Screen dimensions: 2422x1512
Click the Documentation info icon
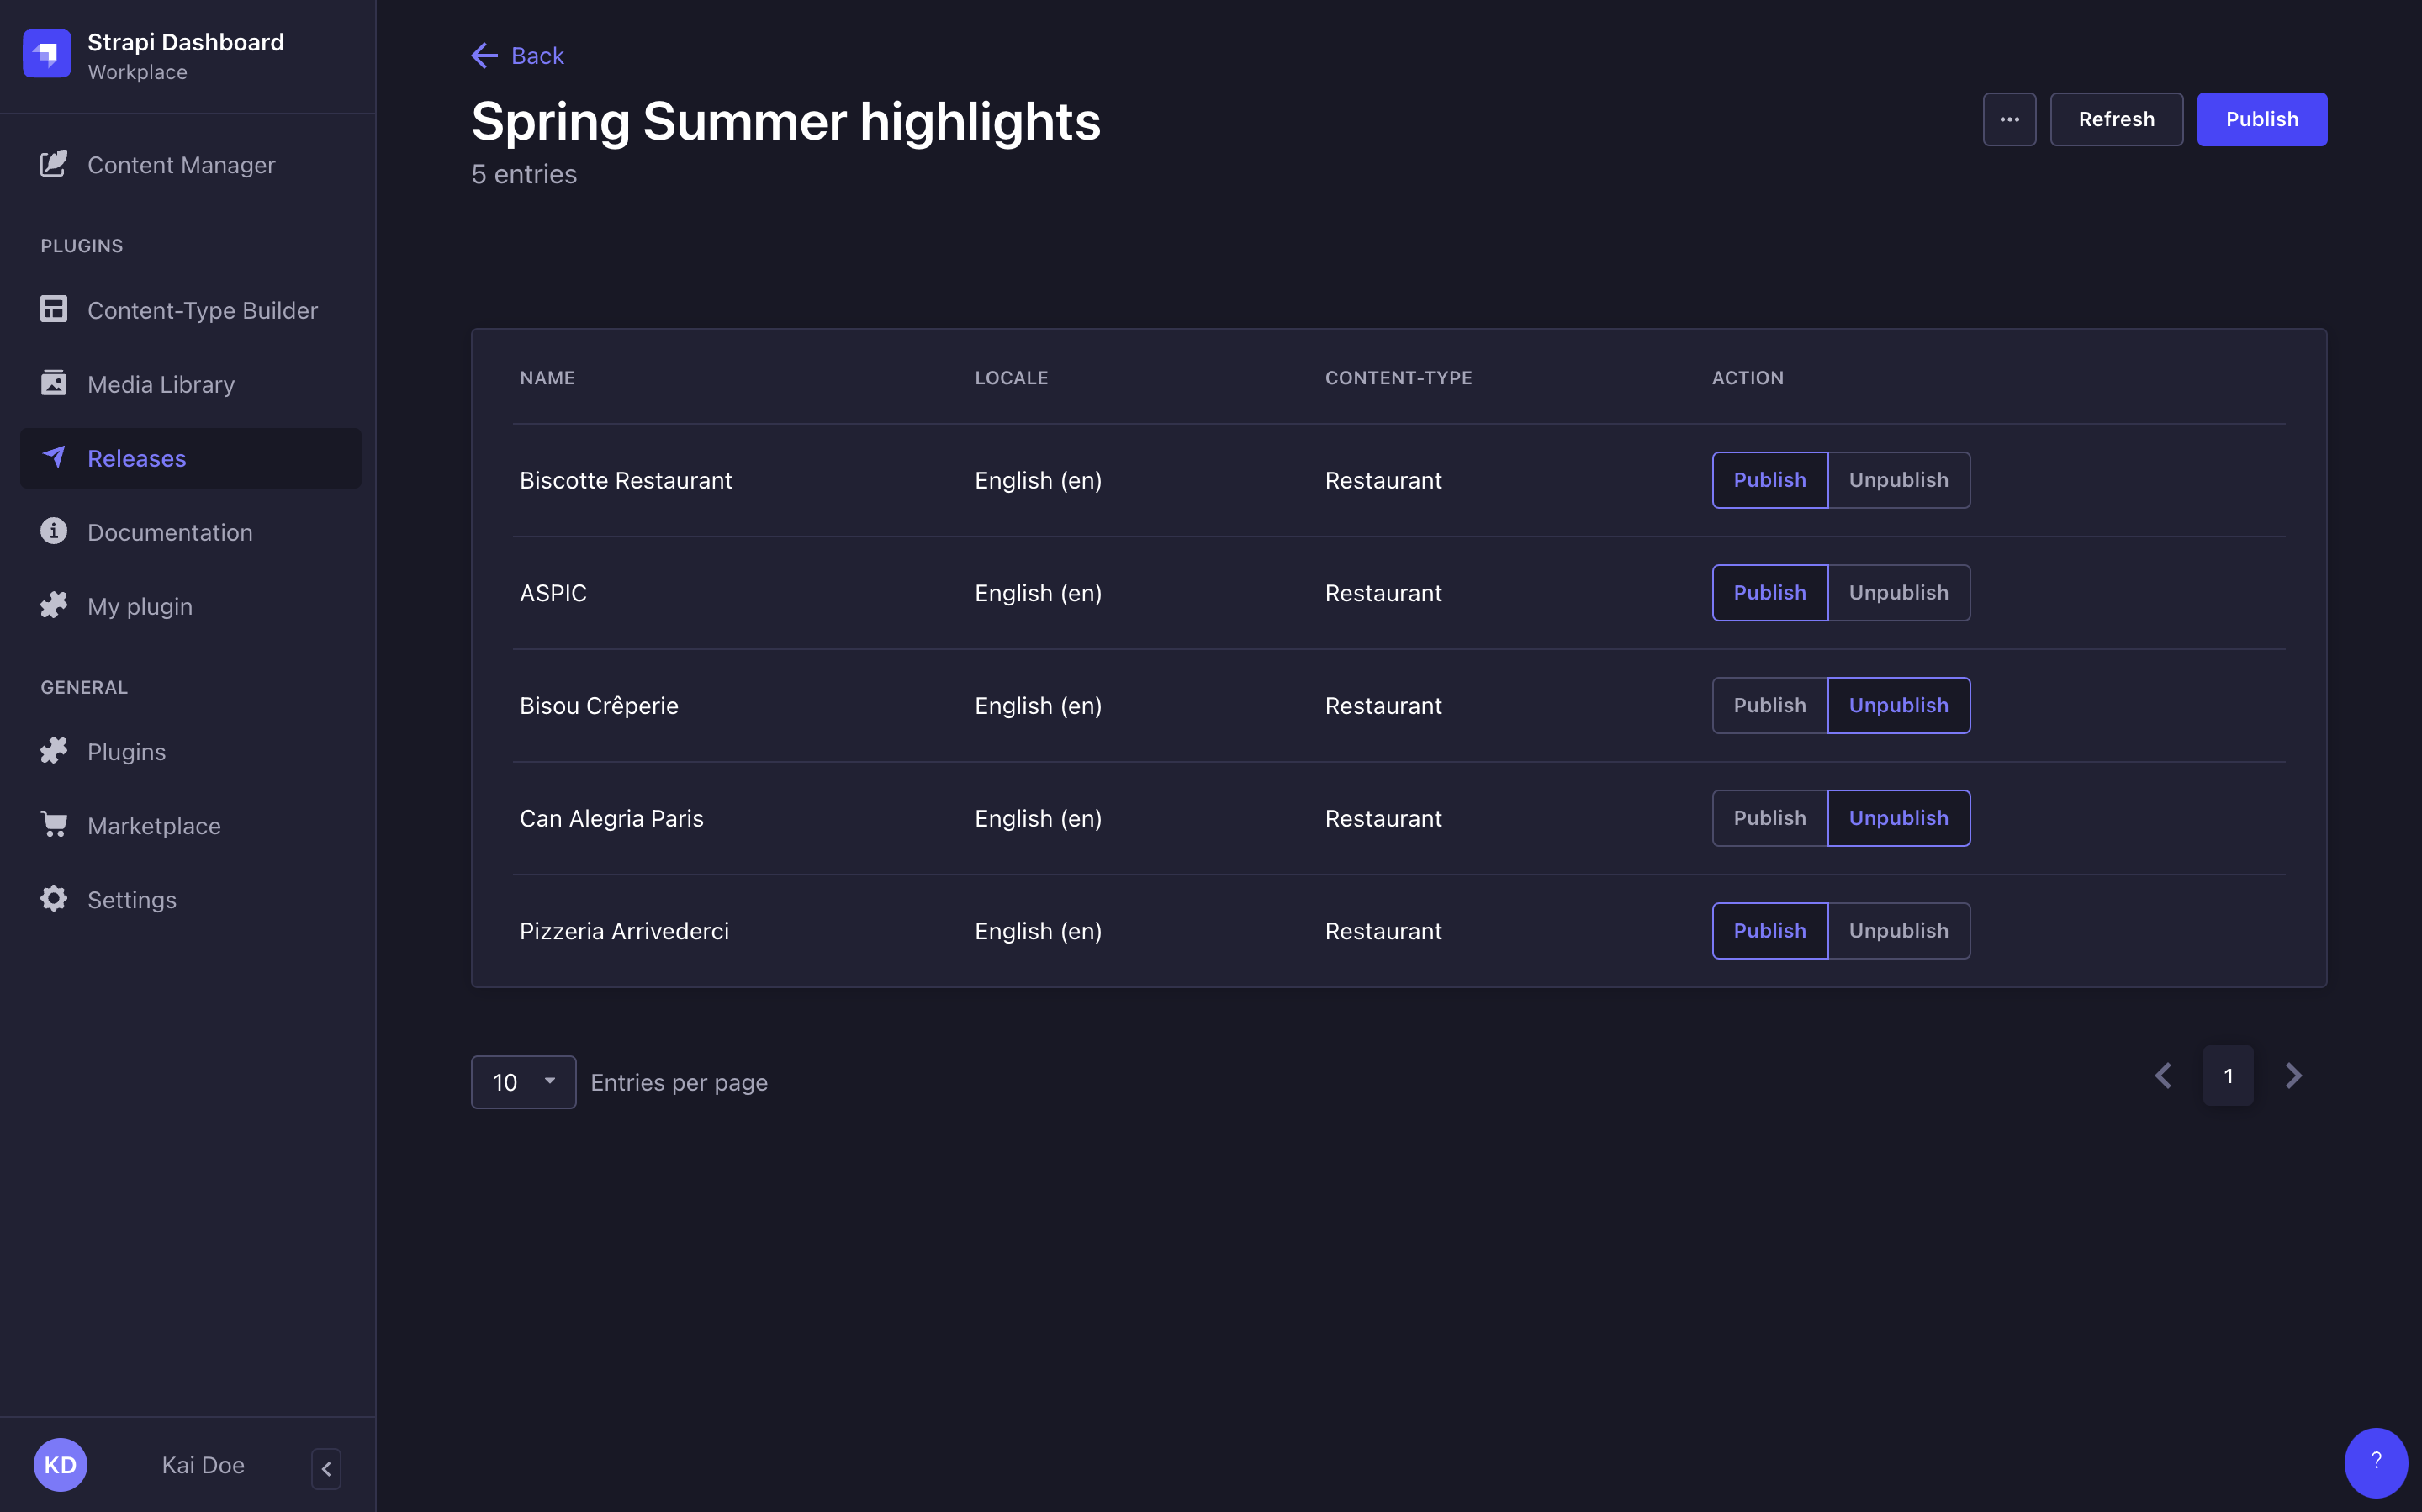[54, 531]
